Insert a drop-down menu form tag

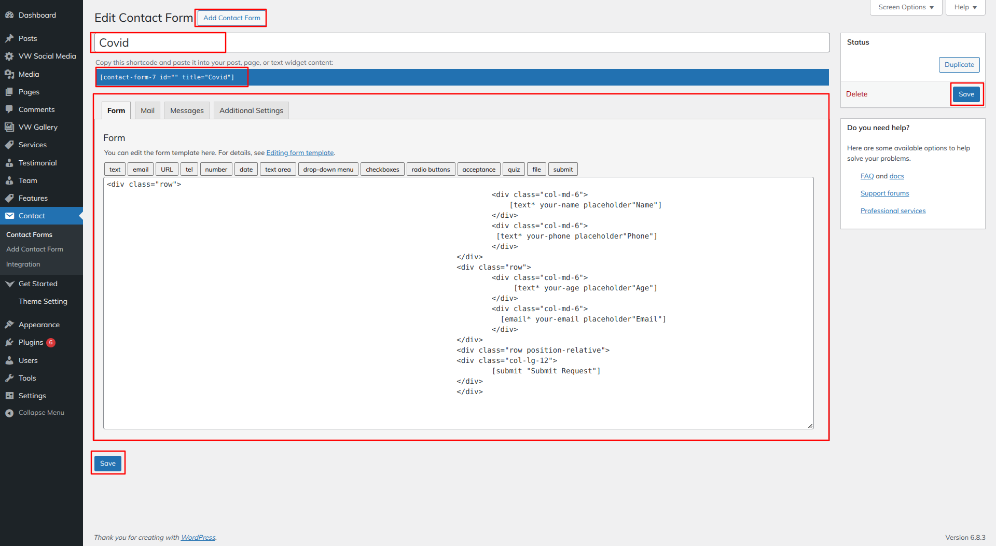coord(328,170)
